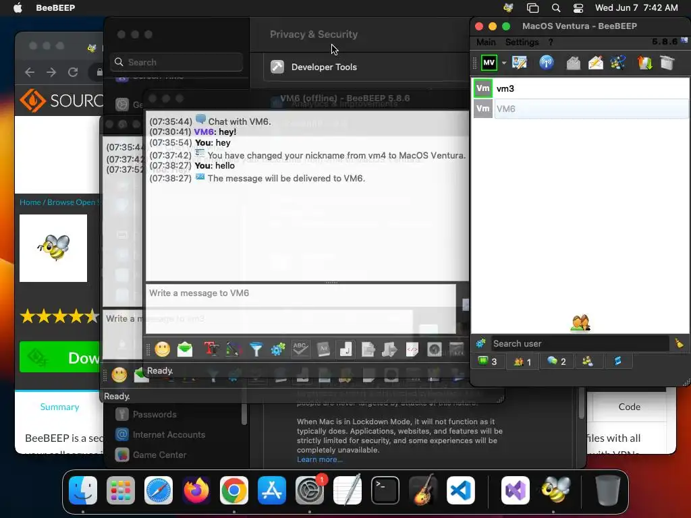Open the Summary tab on SourceForge page
The image size is (691, 518).
point(59,407)
